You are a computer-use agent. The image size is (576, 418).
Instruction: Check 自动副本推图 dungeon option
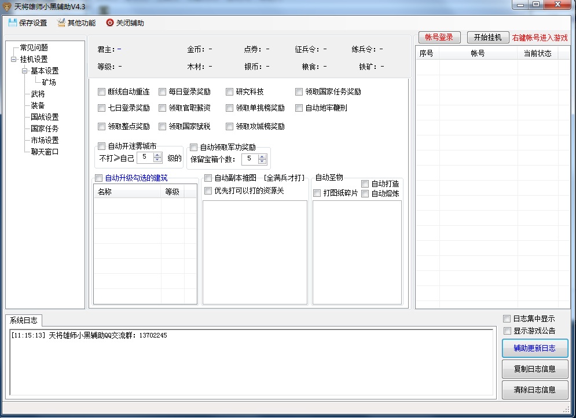pyautogui.click(x=207, y=178)
